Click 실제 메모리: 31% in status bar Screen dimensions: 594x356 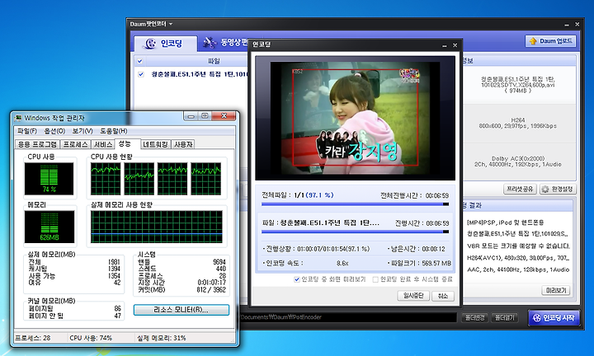[161, 338]
